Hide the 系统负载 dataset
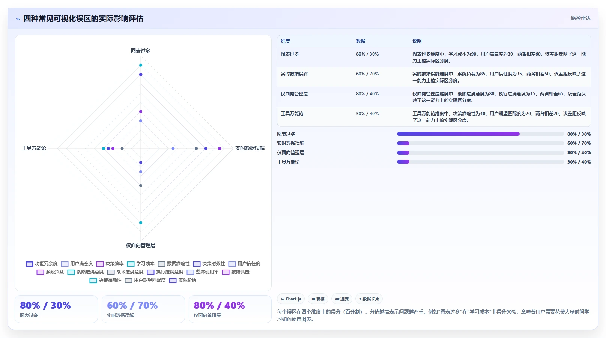This screenshot has width=606, height=338. click(x=50, y=272)
